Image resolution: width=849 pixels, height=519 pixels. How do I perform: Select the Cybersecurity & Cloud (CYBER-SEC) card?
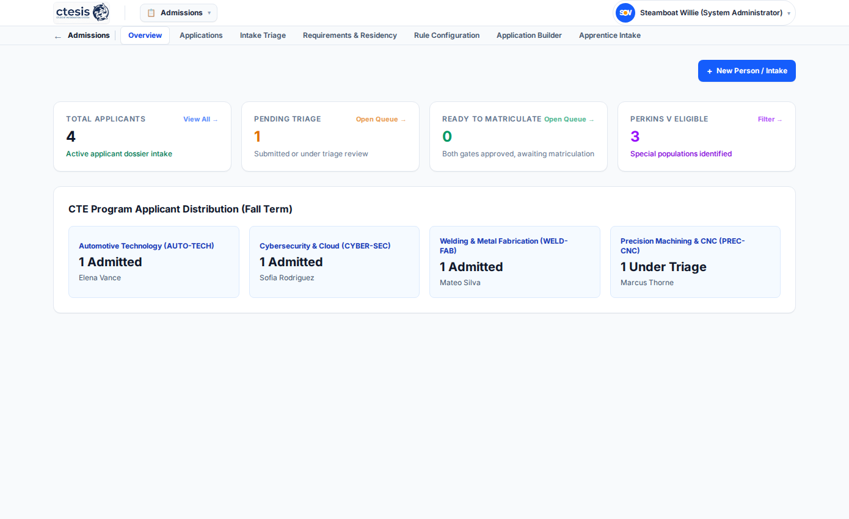click(x=334, y=262)
